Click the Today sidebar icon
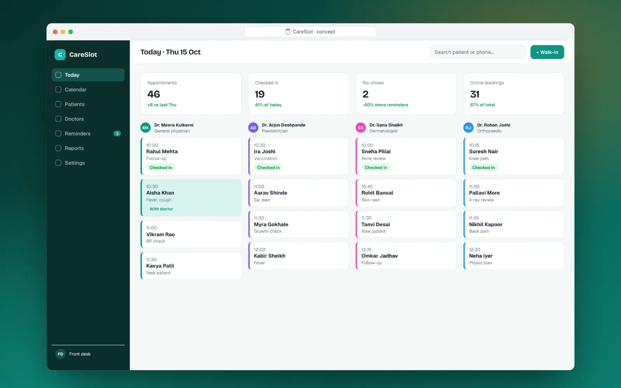Image resolution: width=621 pixels, height=388 pixels. [x=58, y=75]
